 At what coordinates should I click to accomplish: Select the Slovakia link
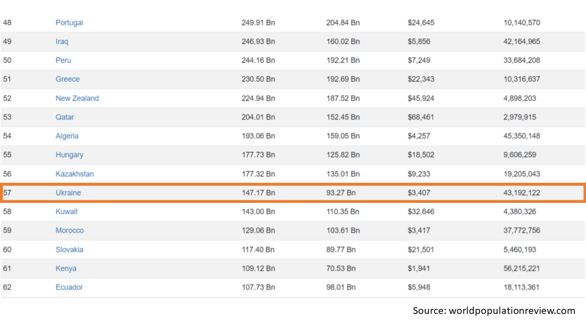click(x=69, y=249)
